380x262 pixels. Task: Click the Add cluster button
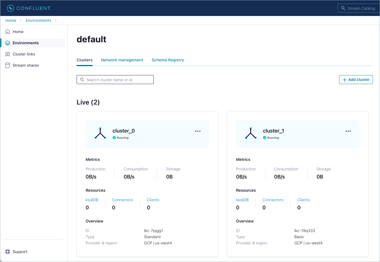point(356,80)
